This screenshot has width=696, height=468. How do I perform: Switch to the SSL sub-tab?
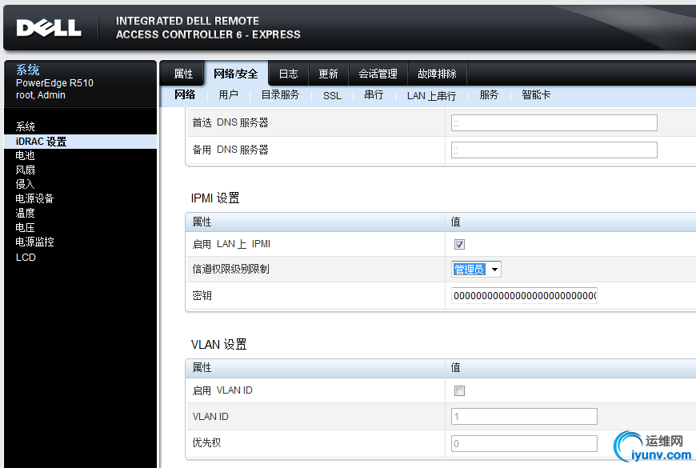pos(332,95)
